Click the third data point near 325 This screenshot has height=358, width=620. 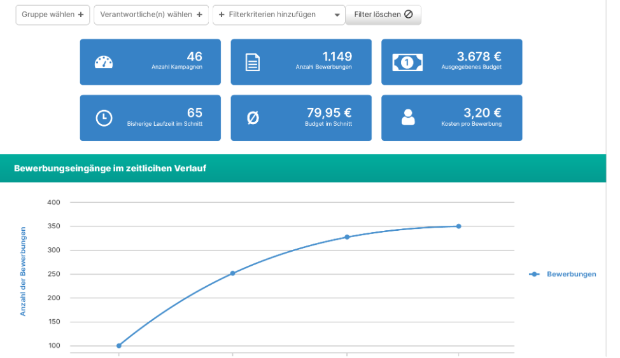(x=347, y=237)
